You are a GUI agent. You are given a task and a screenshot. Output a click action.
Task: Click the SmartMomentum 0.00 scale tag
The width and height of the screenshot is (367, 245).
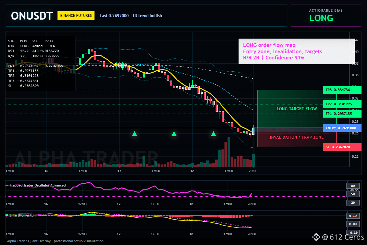353,224
